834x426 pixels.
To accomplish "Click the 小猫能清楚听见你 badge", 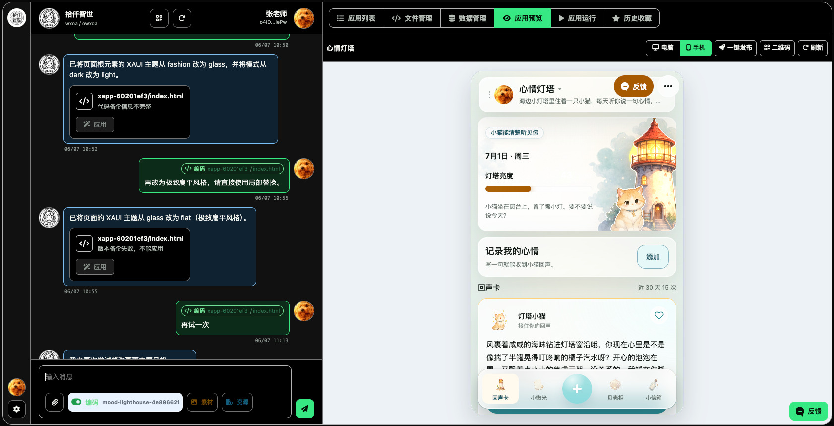I will click(515, 133).
